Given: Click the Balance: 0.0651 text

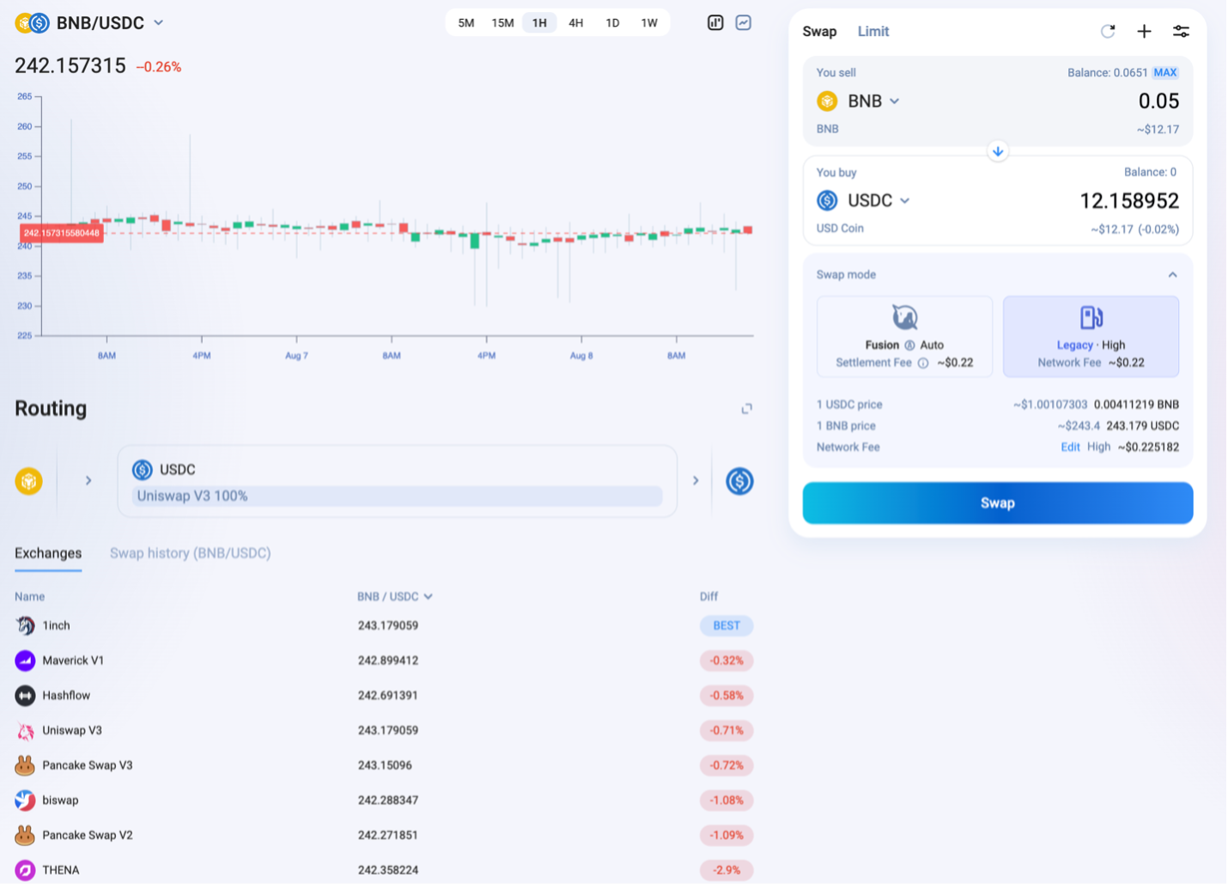Looking at the screenshot, I should [1107, 73].
